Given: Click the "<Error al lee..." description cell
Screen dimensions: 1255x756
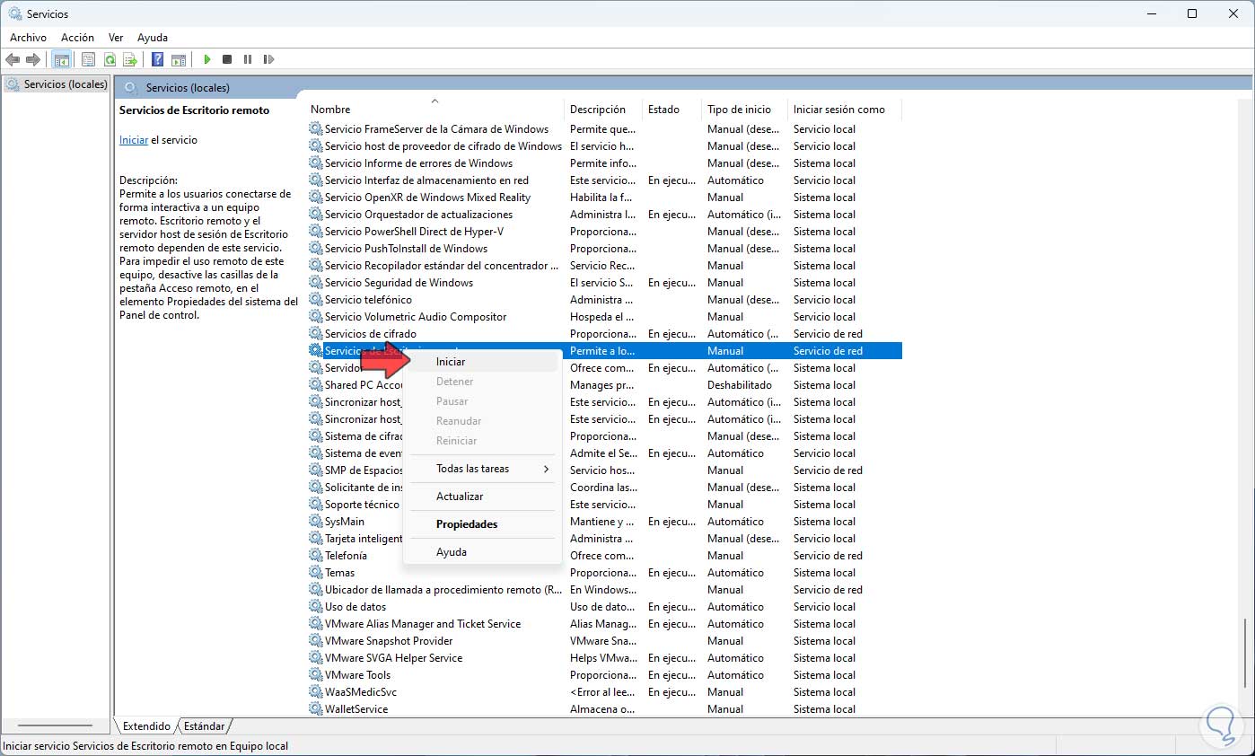Looking at the screenshot, I should click(x=603, y=691).
